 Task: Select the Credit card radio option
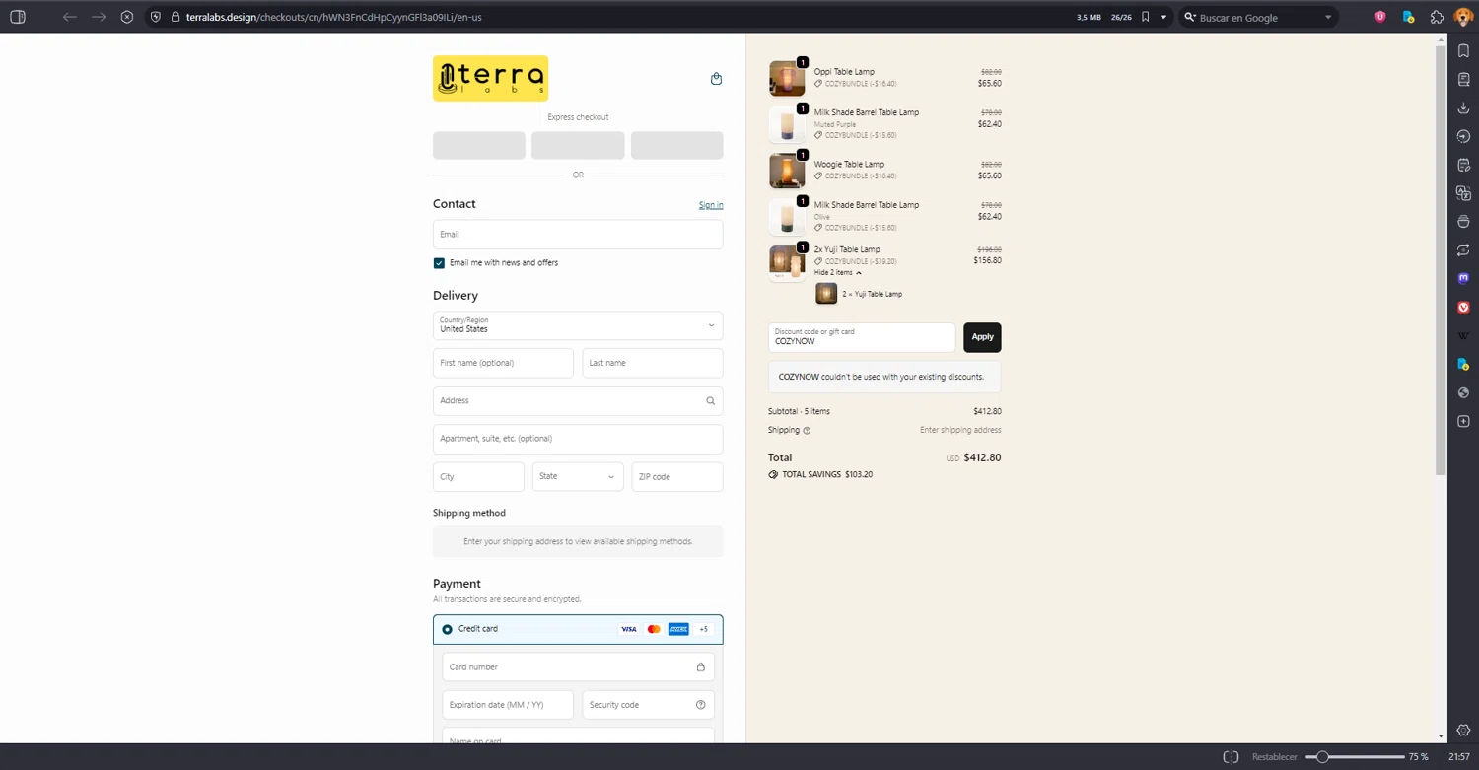tap(447, 629)
